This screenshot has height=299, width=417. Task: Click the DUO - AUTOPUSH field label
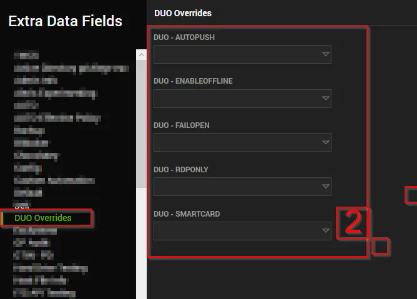click(x=184, y=37)
